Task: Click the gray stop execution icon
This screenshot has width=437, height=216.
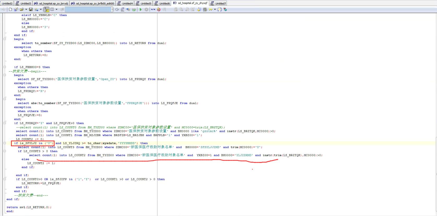Action: click(x=146, y=9)
